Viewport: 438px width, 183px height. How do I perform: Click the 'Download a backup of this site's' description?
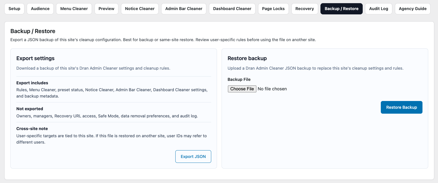93,68
